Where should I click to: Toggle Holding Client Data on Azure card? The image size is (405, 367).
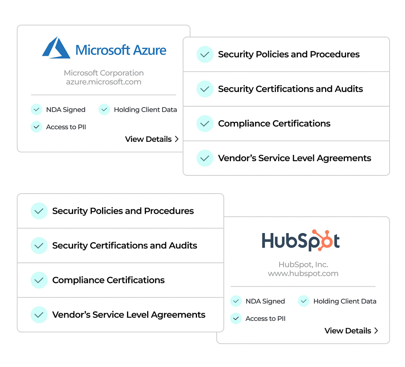point(104,109)
